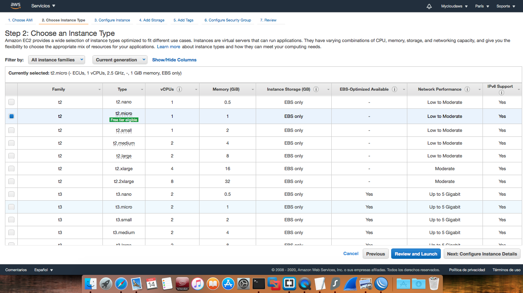Open the notifications bell in the AWS navbar
The width and height of the screenshot is (523, 293).
click(x=429, y=6)
